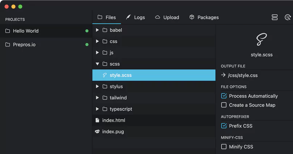The width and height of the screenshot is (293, 154).
Task: Click the green status dot for Prepros.io
Action: (x=87, y=45)
